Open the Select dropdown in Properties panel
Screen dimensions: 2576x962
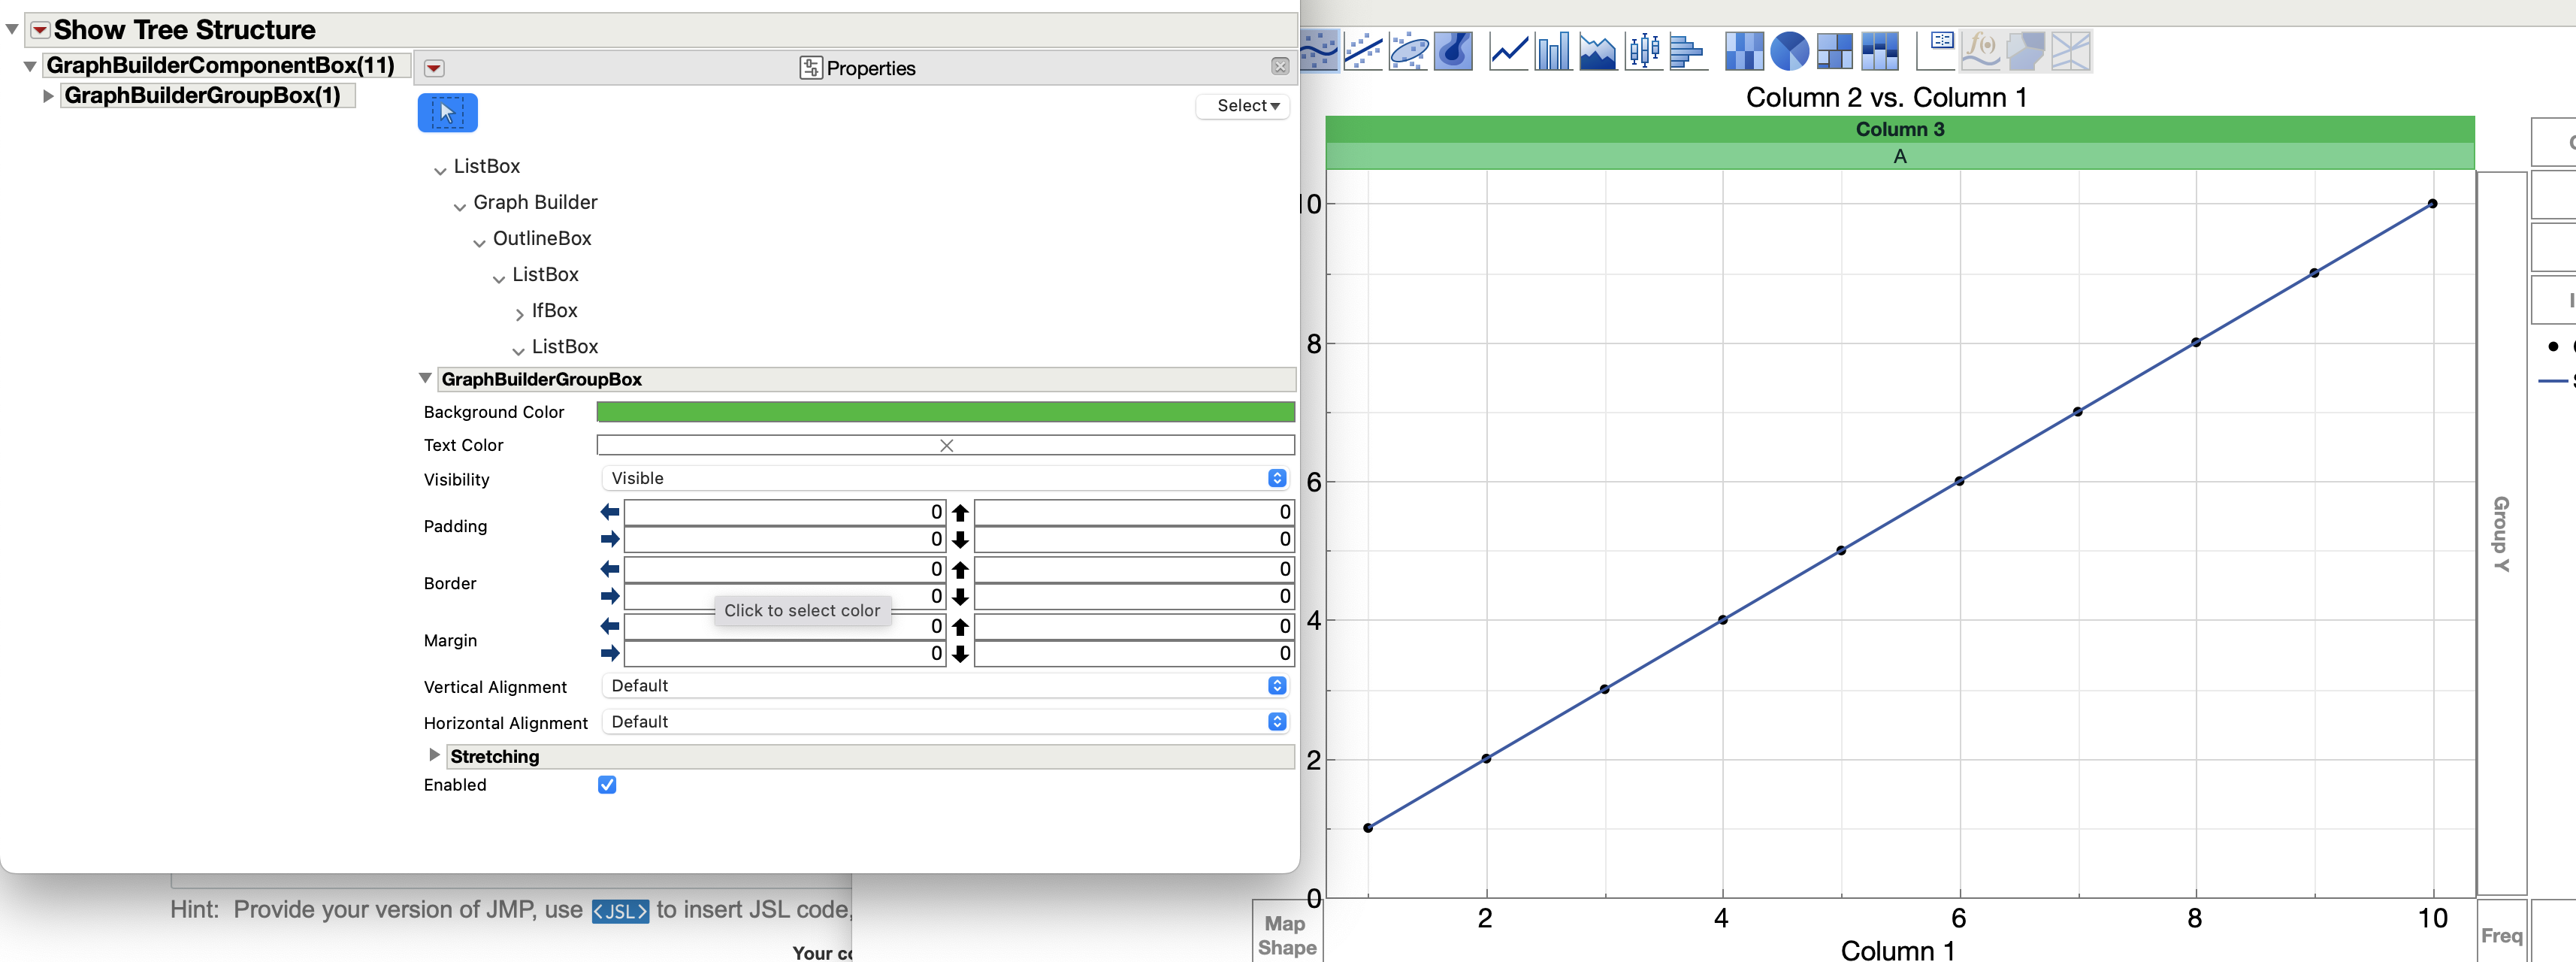point(1242,105)
